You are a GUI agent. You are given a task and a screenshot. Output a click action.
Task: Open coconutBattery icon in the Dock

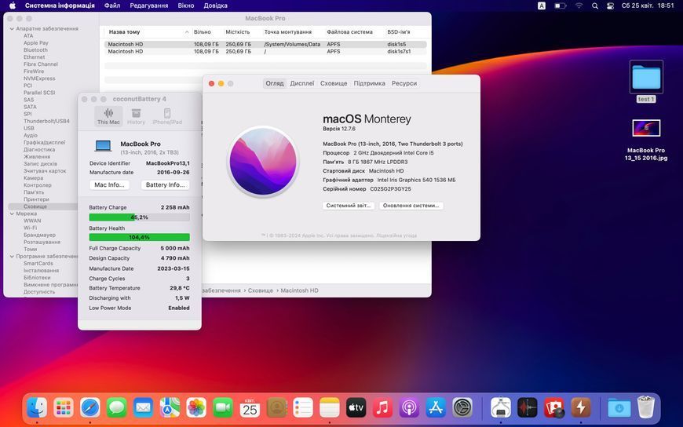(x=581, y=408)
